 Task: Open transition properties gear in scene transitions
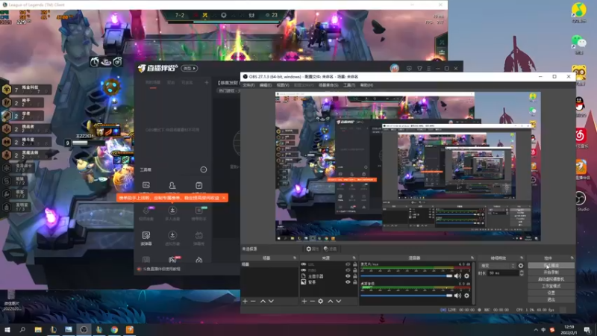521,266
